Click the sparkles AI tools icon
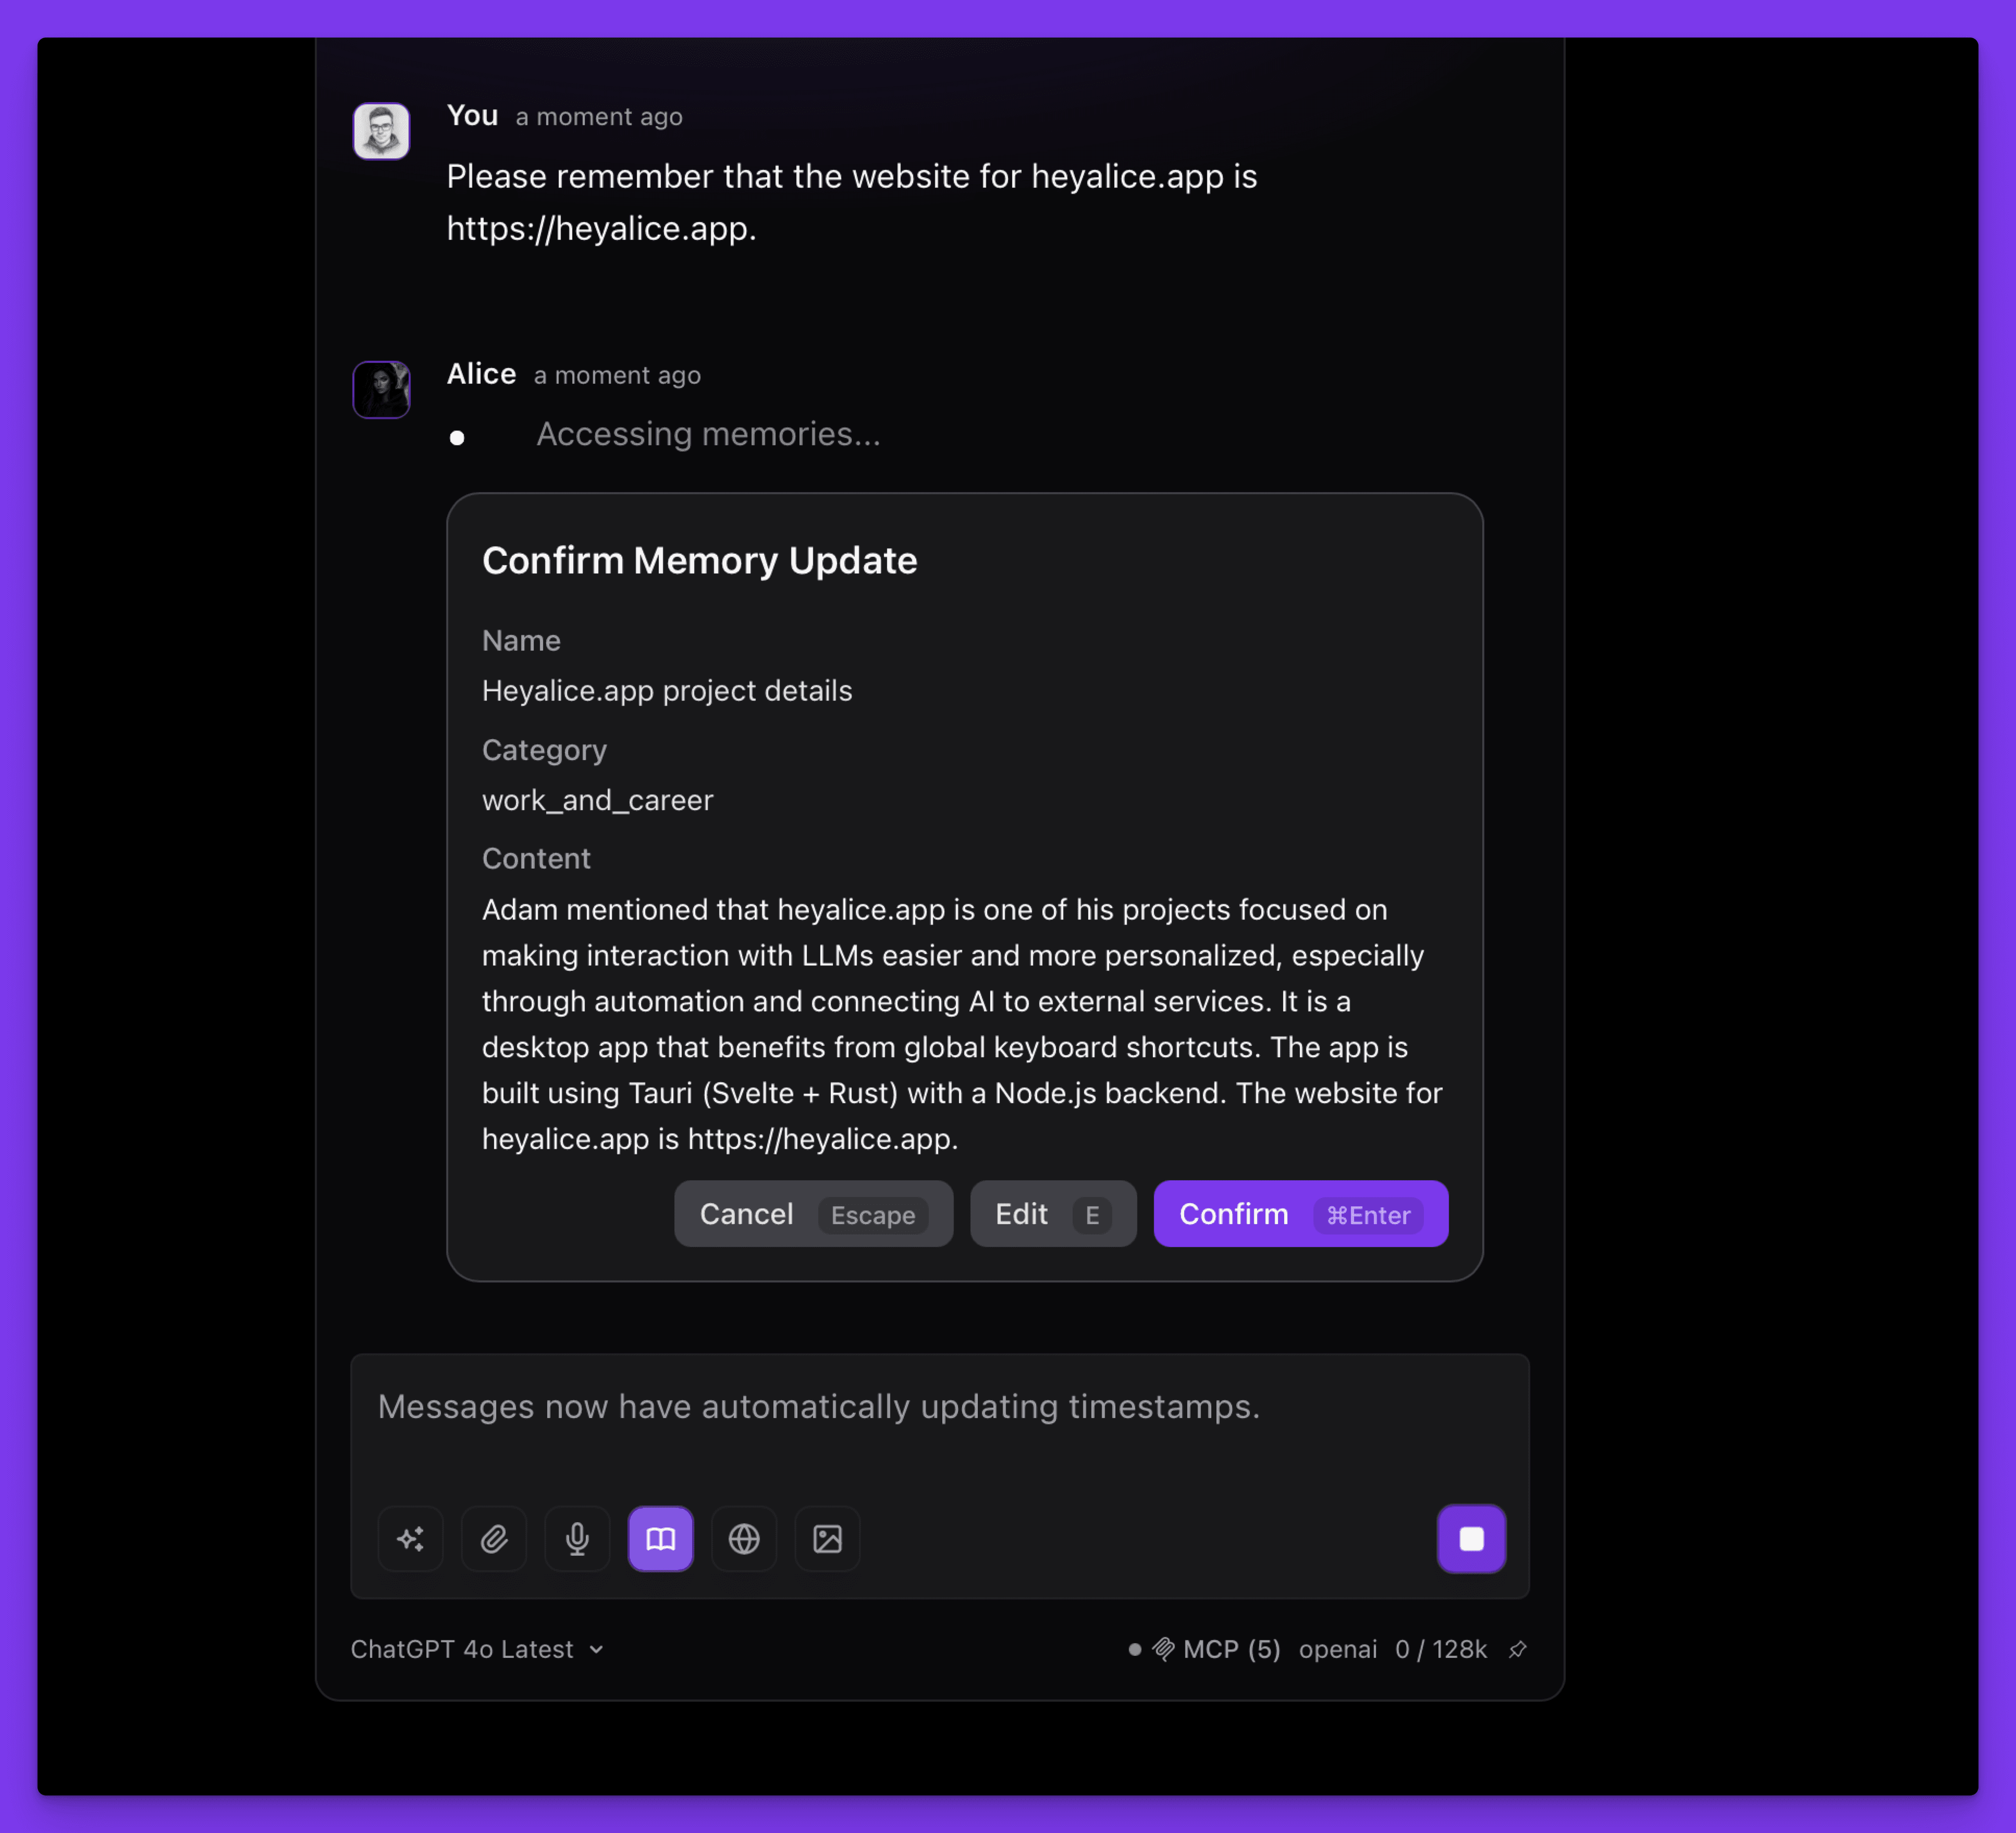The image size is (2016, 1833). coord(411,1538)
